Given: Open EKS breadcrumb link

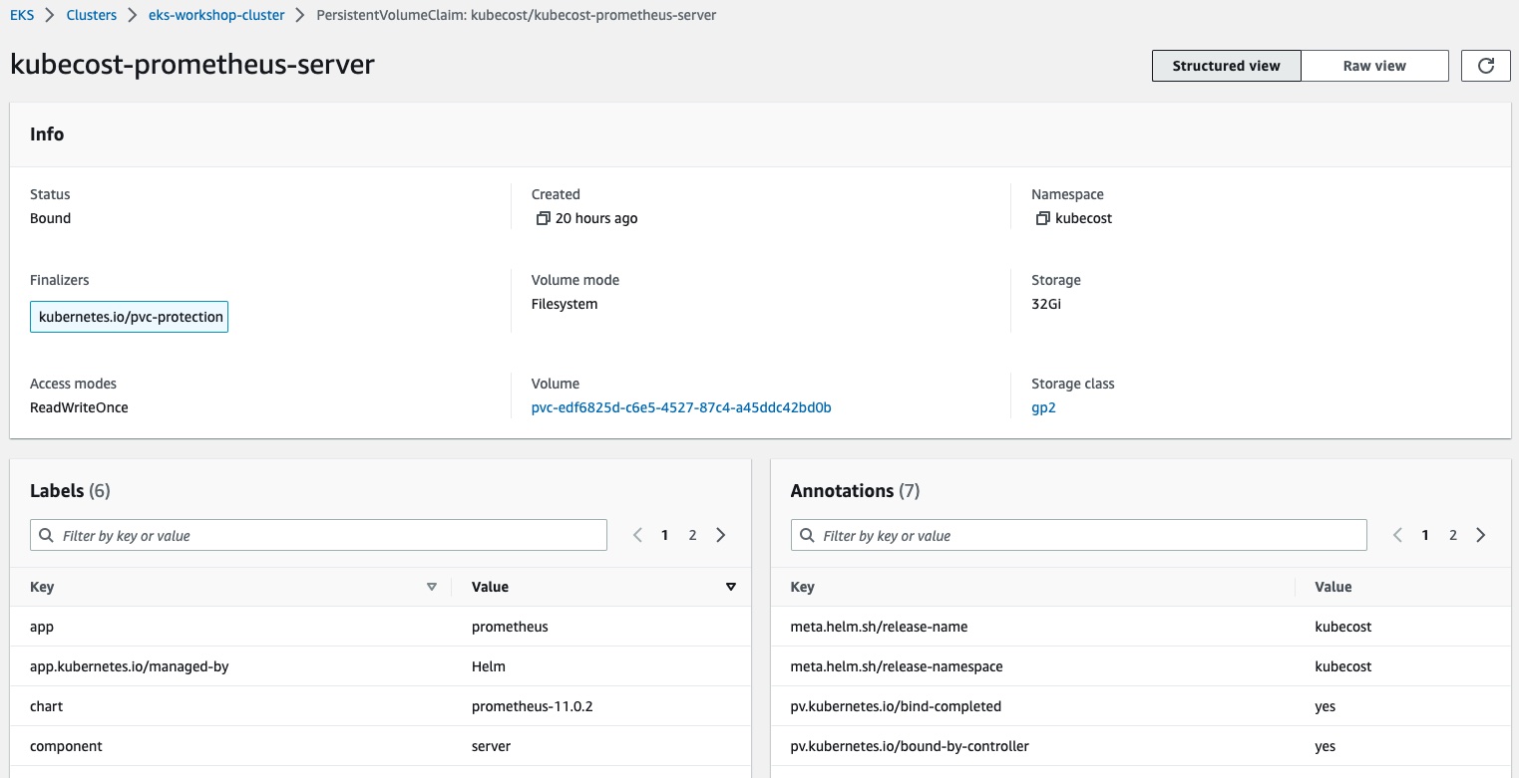Looking at the screenshot, I should click(22, 15).
